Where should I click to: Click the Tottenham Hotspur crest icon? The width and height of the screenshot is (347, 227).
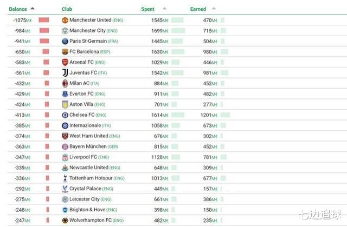point(65,178)
